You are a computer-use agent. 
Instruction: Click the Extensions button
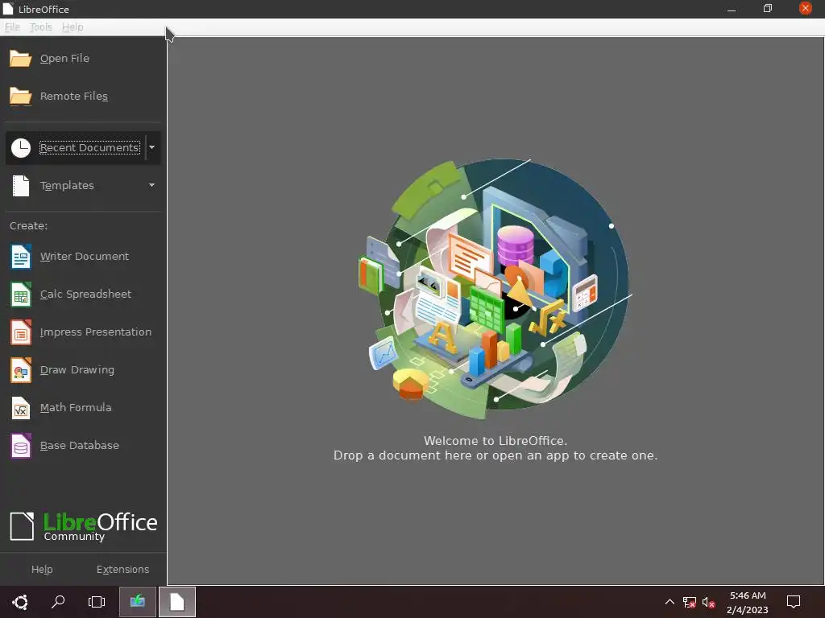pos(122,570)
